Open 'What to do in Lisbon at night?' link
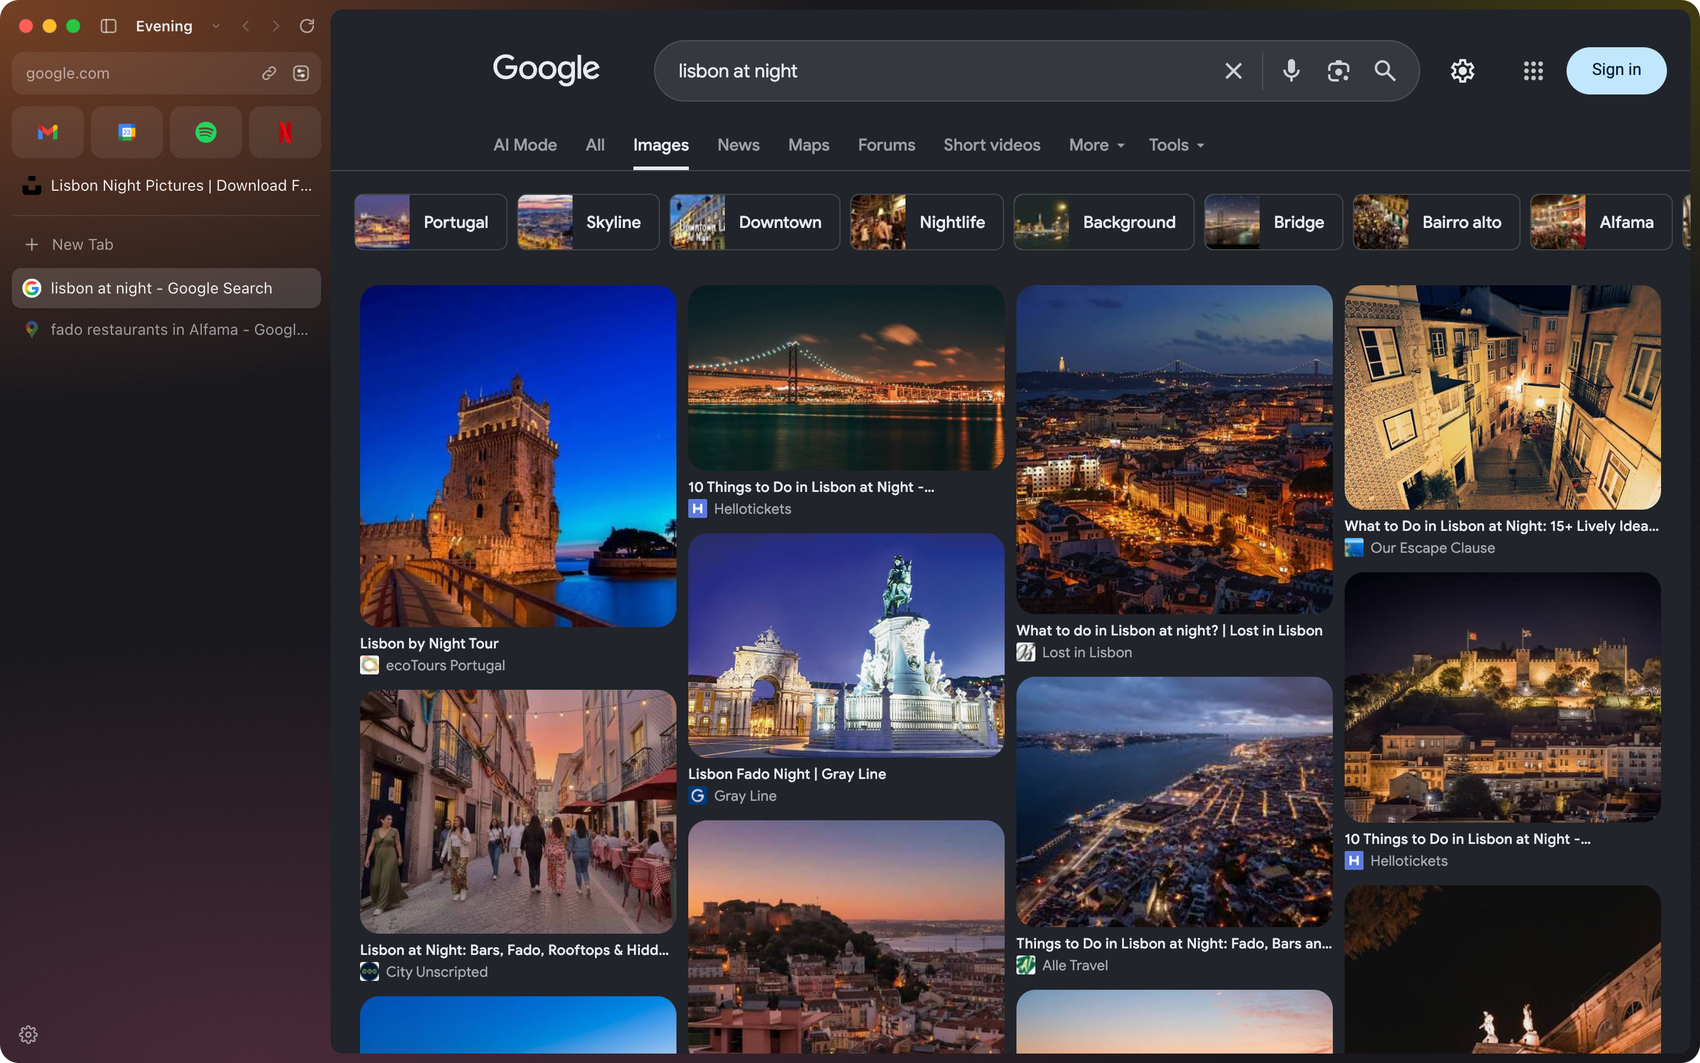Screen dimensions: 1700x1063 point(1169,631)
